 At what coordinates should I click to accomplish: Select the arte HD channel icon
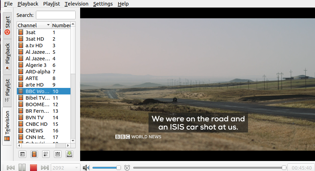click(21, 84)
